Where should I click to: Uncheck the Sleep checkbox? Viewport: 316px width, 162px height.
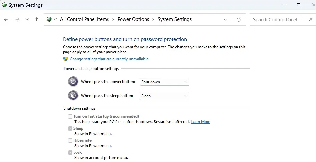click(x=70, y=128)
